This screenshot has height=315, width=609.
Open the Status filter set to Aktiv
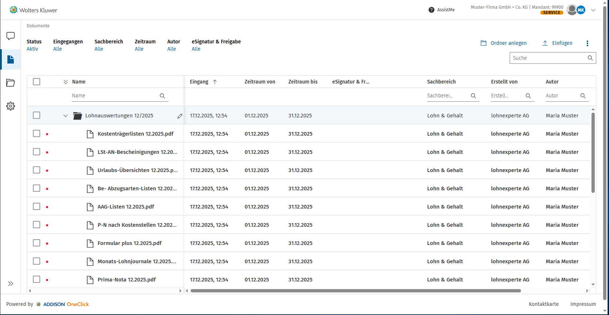pyautogui.click(x=32, y=49)
